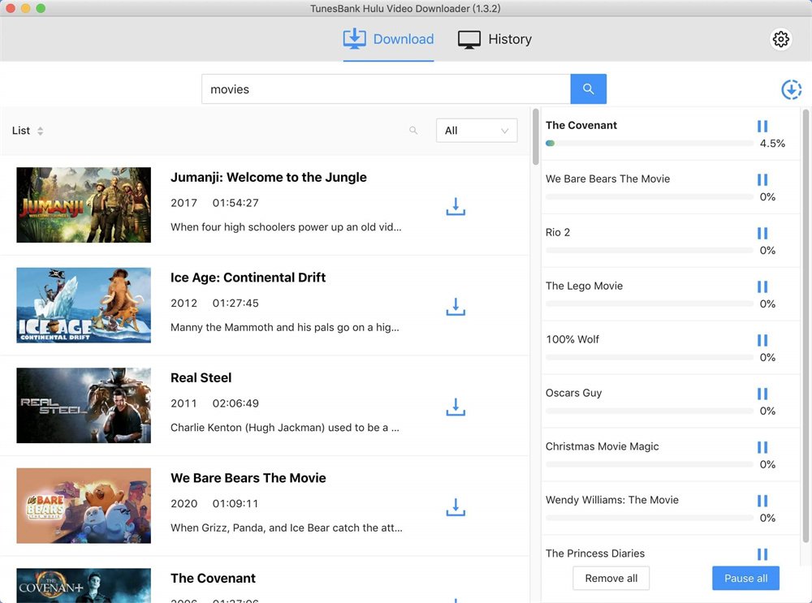The image size is (812, 603).
Task: Click We Bare Bears queue progress bar
Action: point(650,196)
